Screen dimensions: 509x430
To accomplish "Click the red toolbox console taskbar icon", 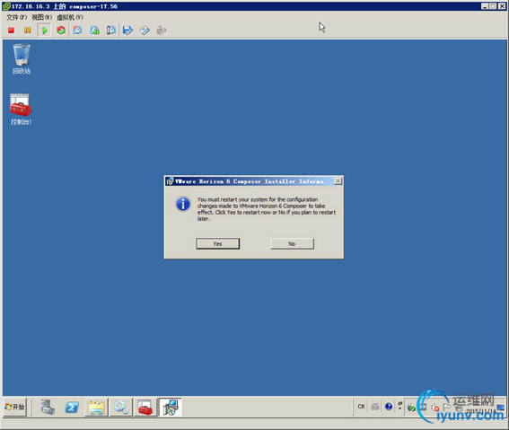I will 145,408.
